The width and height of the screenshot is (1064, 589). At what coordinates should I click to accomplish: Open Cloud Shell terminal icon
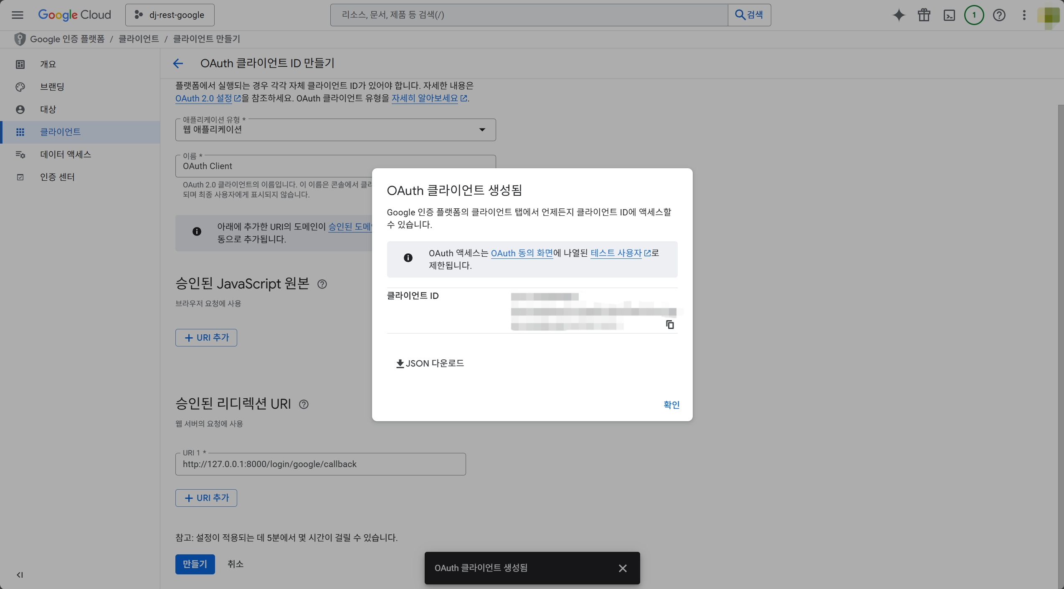[x=949, y=15]
